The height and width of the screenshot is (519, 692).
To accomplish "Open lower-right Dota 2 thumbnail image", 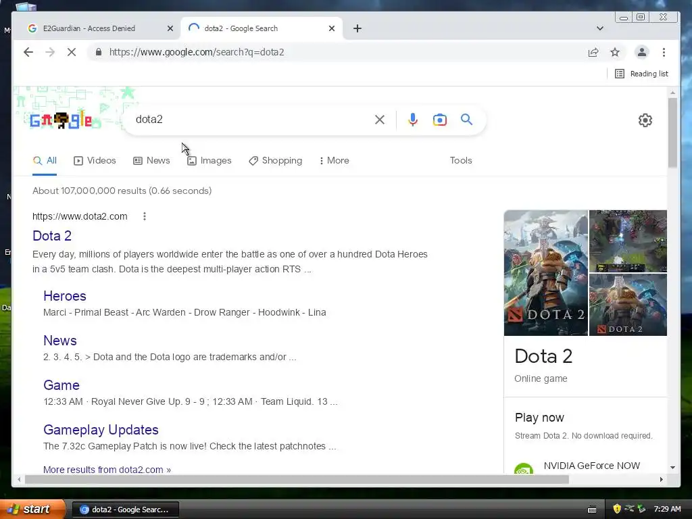I will (x=628, y=305).
